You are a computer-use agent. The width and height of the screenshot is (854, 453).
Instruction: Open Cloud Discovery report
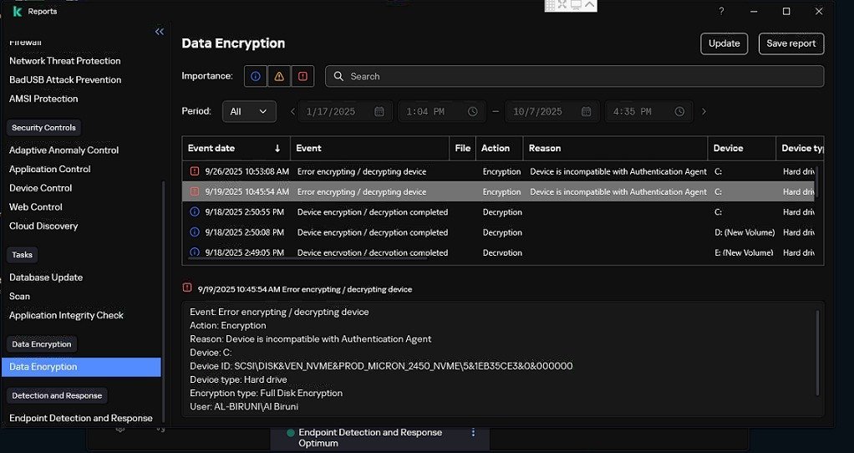(43, 226)
